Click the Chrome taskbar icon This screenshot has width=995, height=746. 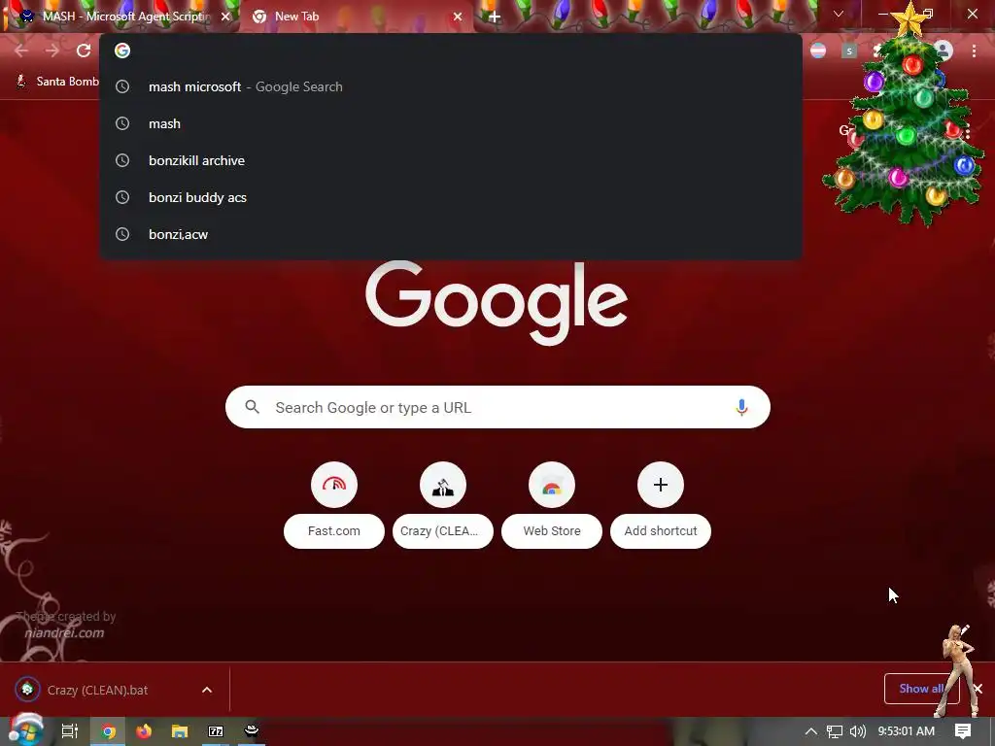(x=109, y=731)
